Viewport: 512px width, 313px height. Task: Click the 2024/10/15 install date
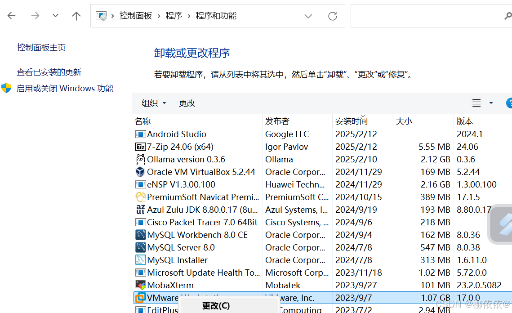tap(359, 197)
